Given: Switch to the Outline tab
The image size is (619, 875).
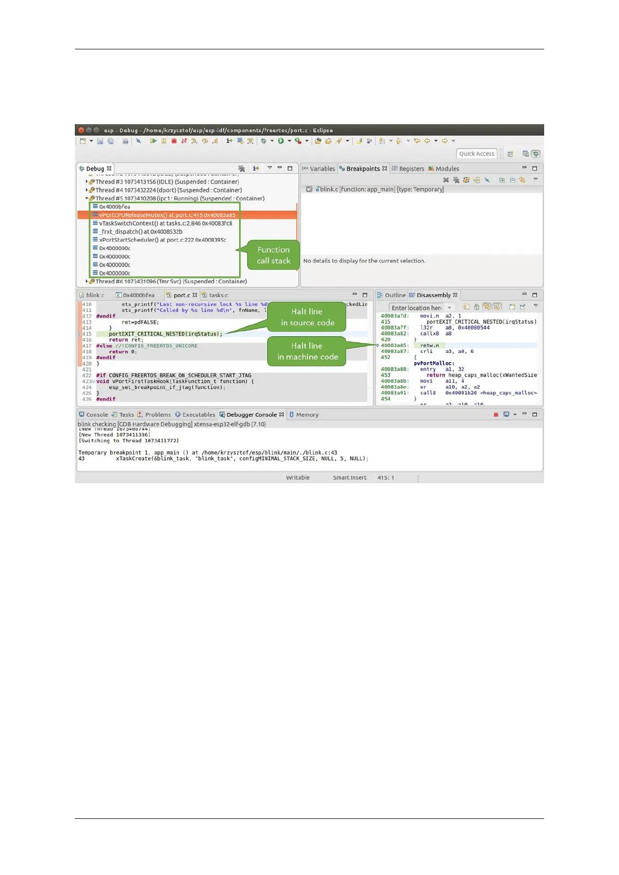Looking at the screenshot, I should 391,295.
